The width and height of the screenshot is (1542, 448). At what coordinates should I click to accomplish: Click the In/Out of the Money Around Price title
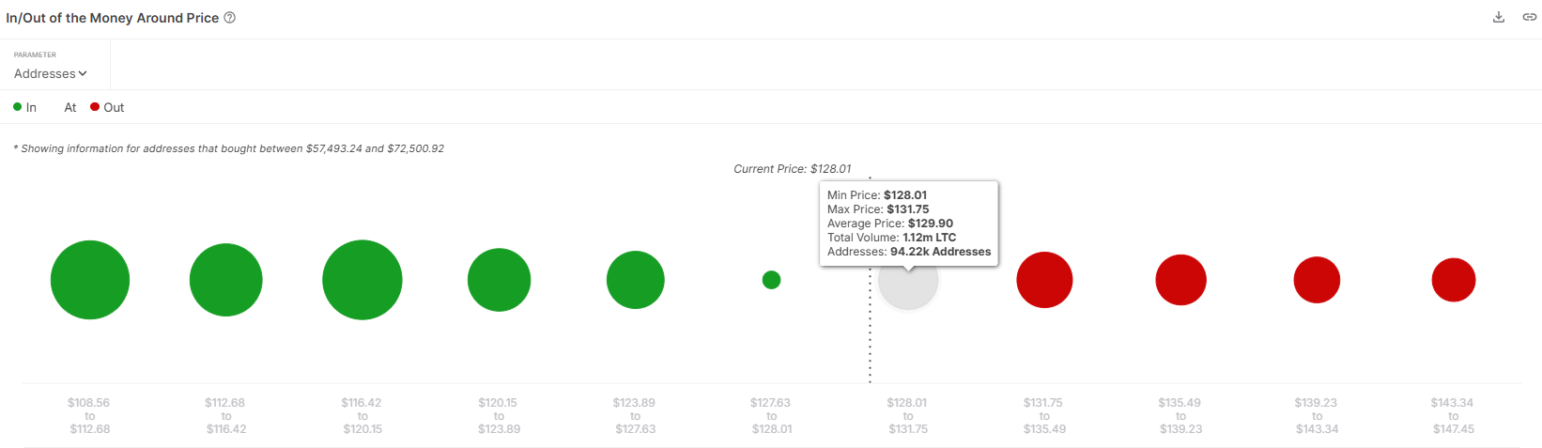113,18
